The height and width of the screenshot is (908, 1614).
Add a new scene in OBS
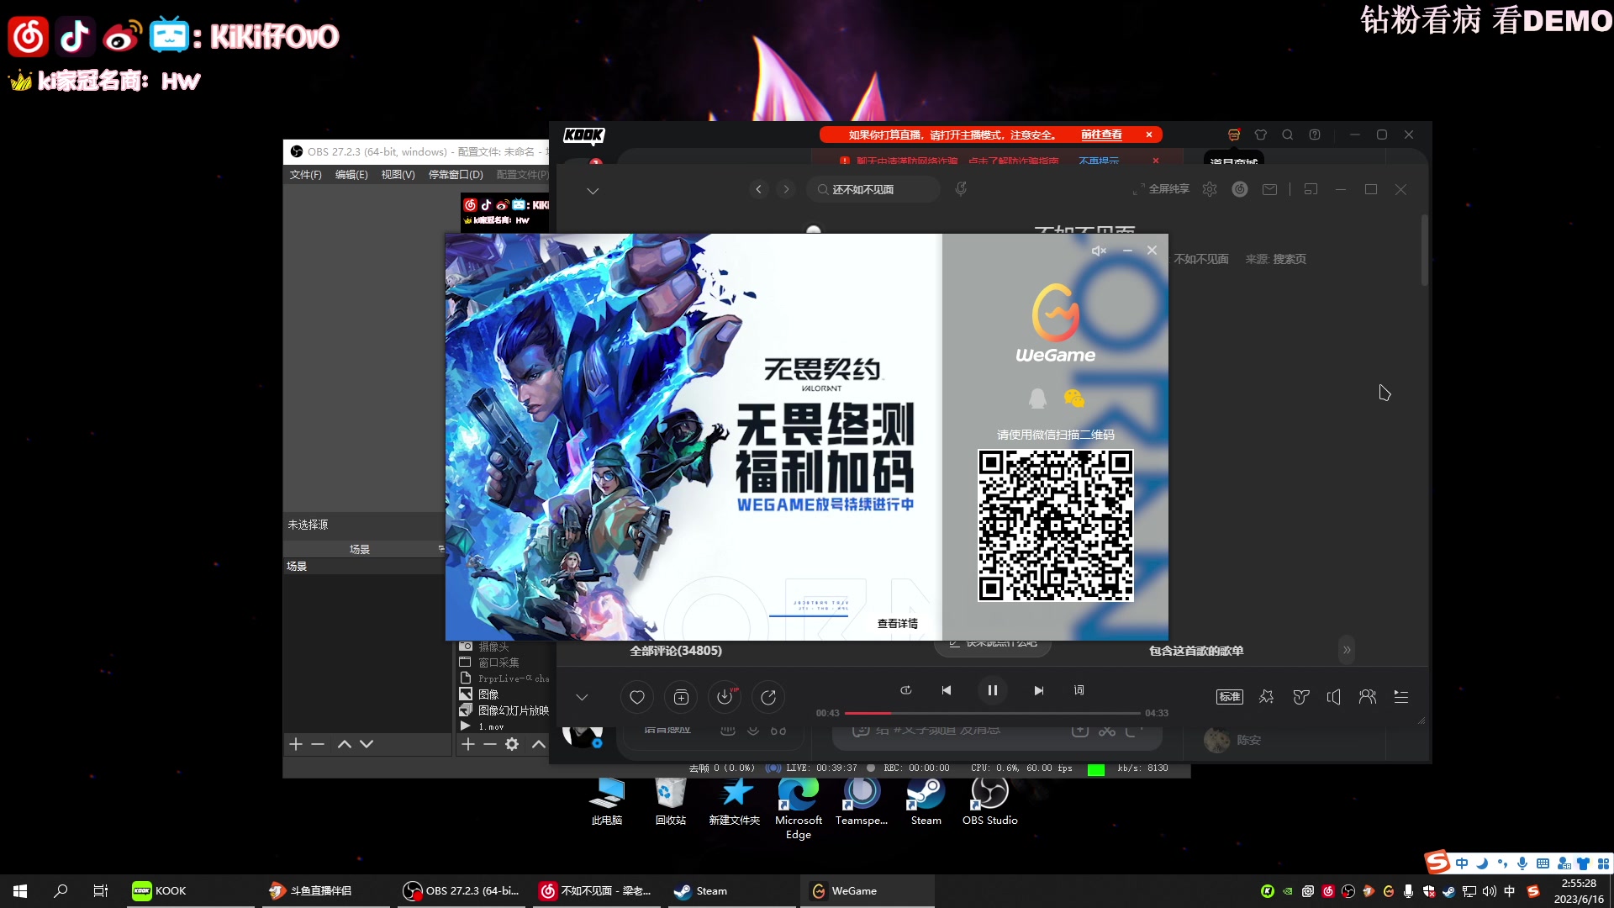tap(296, 744)
